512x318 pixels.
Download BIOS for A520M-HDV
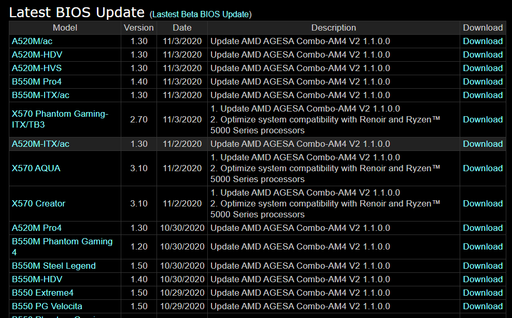(x=482, y=54)
